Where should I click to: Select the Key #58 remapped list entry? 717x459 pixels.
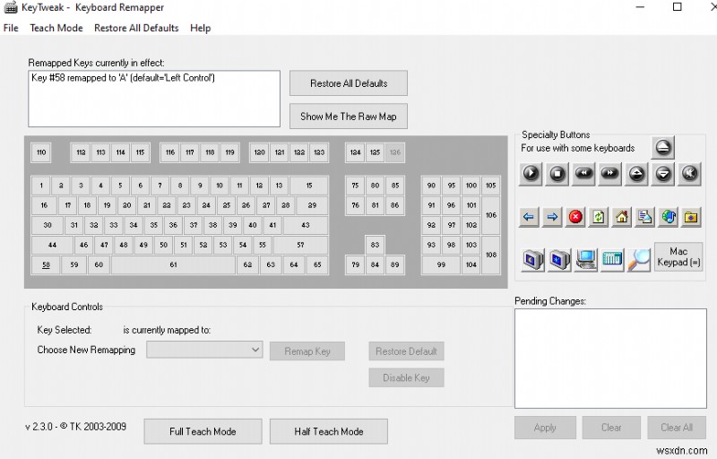click(123, 78)
